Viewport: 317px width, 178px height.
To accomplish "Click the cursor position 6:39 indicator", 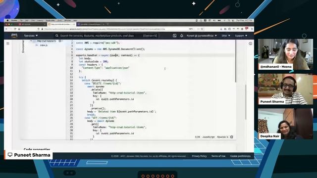I will (197, 137).
